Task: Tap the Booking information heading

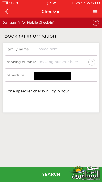Action: pos(30,36)
